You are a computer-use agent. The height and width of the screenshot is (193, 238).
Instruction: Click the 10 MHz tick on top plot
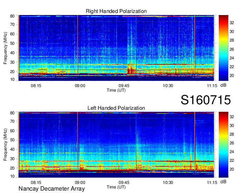coord(12,79)
